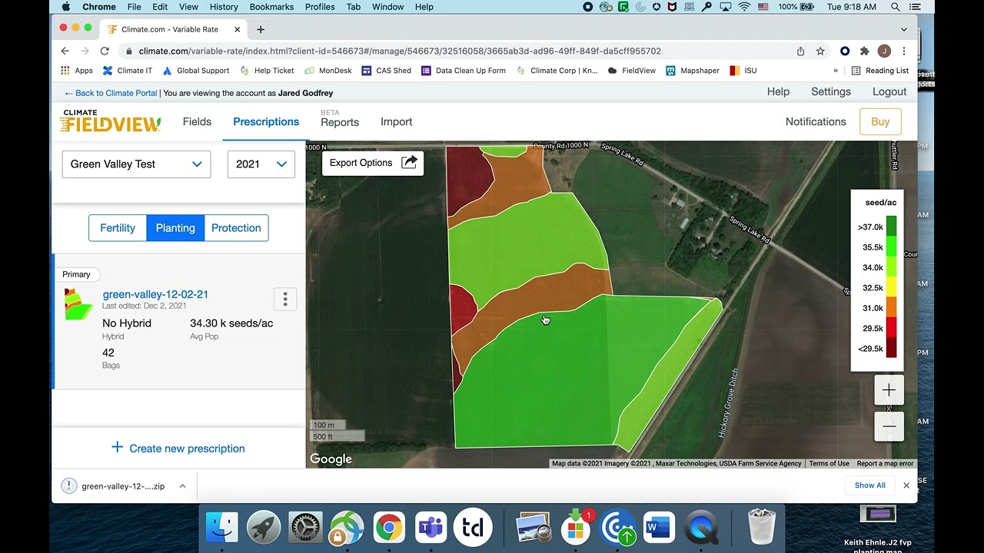Open Settings in the top right

point(831,91)
